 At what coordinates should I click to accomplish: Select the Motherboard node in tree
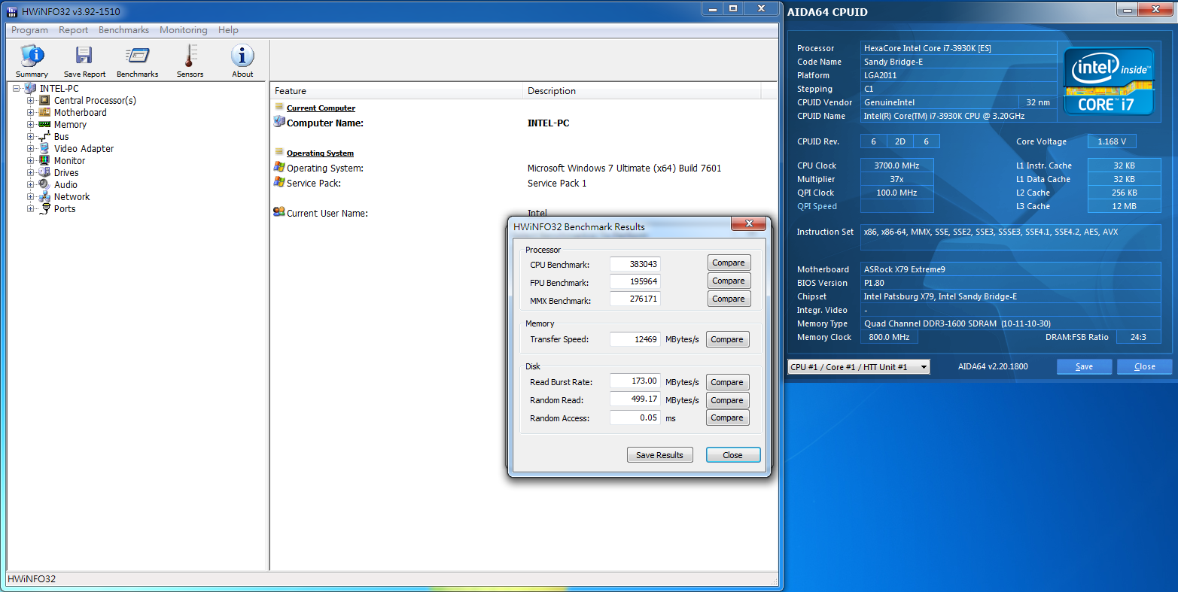[80, 112]
